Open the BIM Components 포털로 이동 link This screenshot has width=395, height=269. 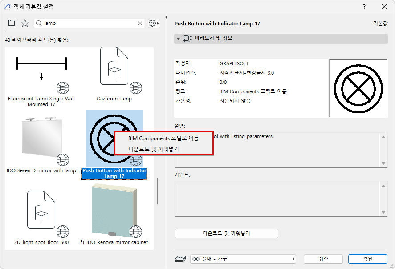point(253,91)
